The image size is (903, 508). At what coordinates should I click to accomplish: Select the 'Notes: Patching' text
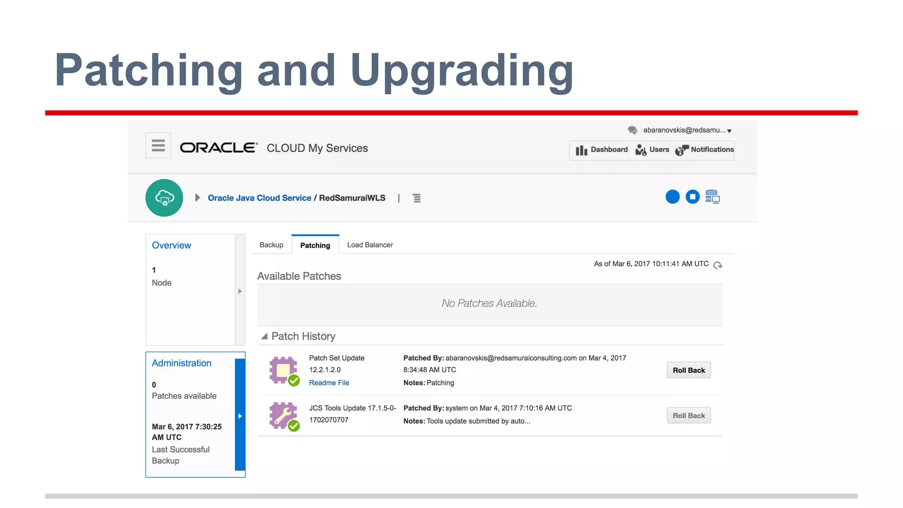[x=429, y=383]
